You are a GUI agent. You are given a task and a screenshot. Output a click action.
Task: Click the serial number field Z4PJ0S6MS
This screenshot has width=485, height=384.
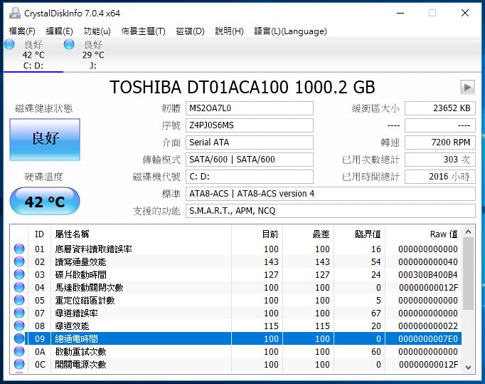point(250,125)
